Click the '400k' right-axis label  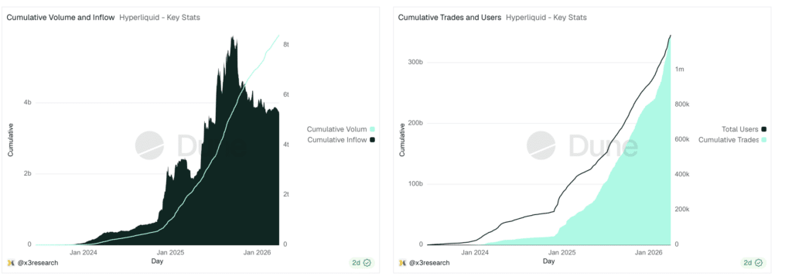(x=682, y=174)
